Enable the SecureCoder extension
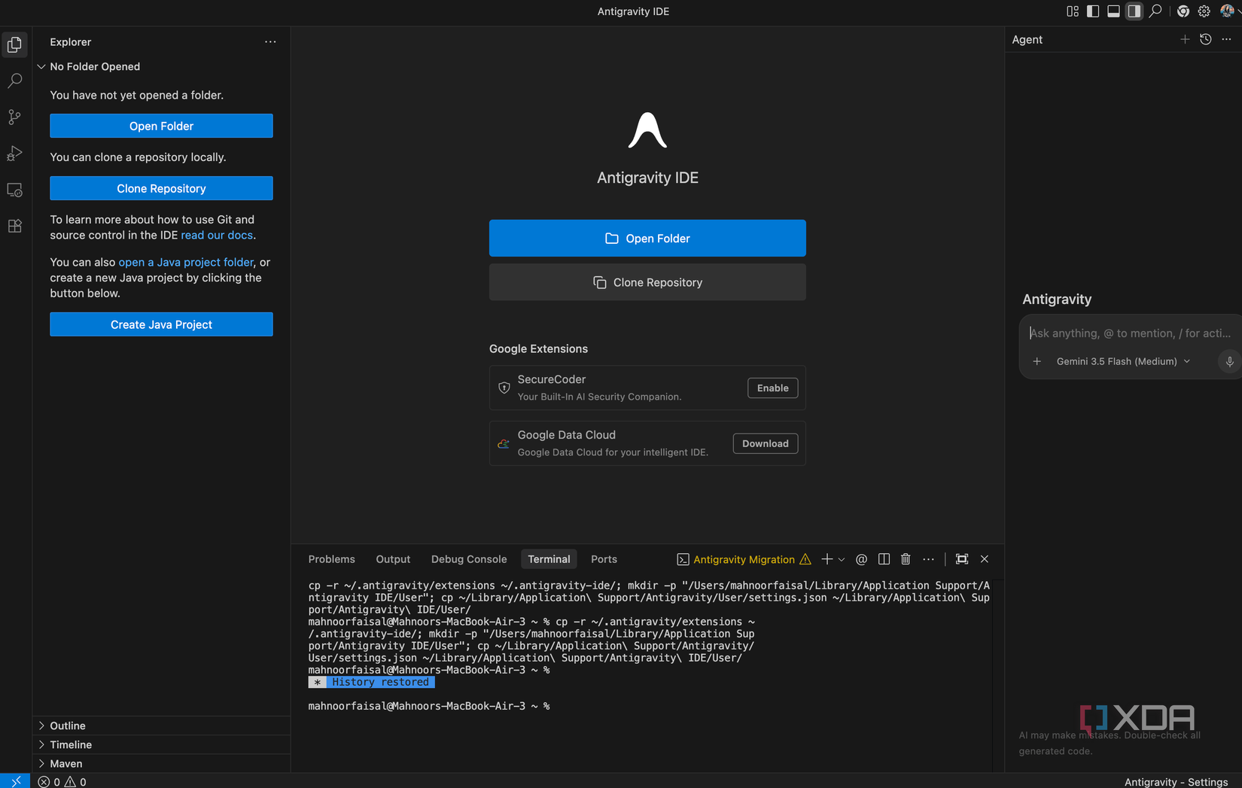 (772, 388)
